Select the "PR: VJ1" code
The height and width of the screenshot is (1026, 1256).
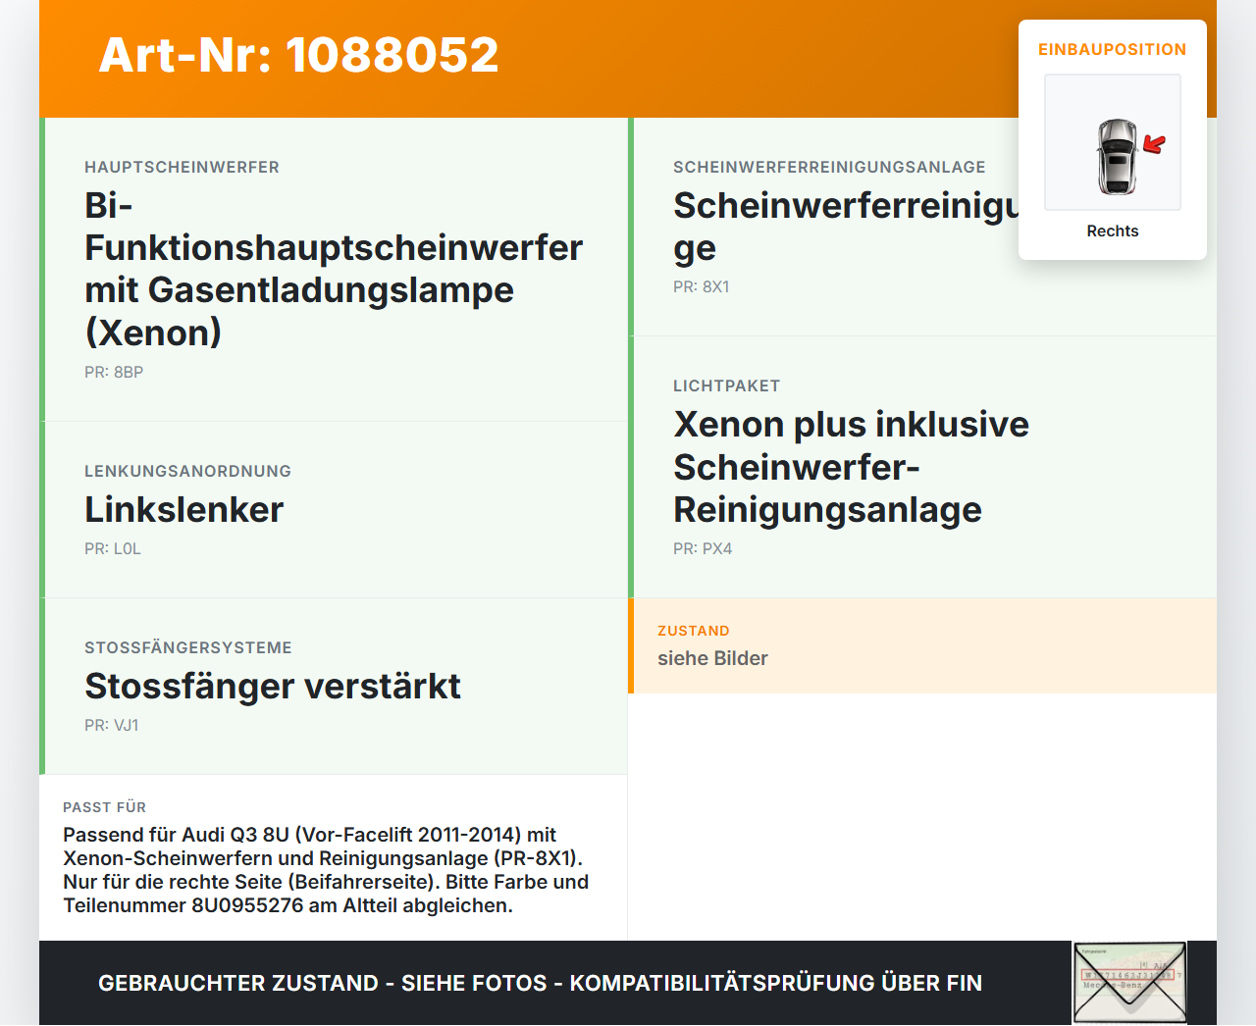[x=112, y=725]
